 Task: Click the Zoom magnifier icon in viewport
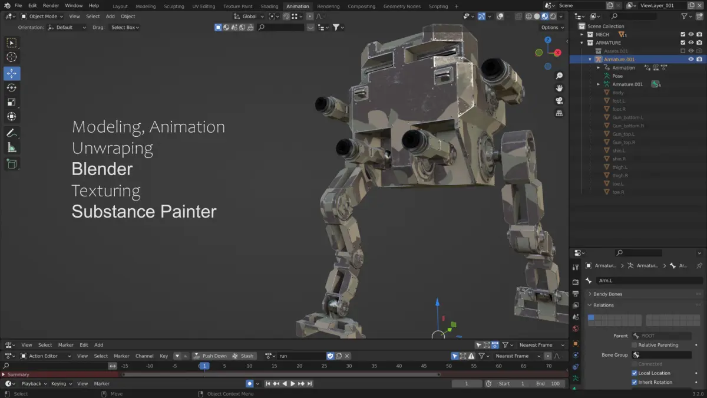[559, 75]
